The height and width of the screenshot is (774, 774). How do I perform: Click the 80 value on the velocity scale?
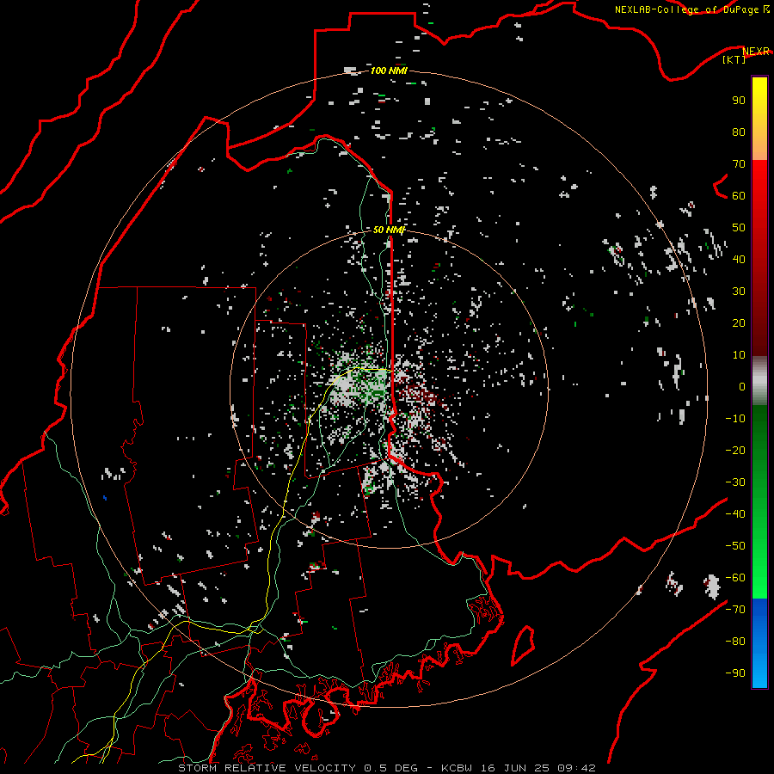pyautogui.click(x=739, y=132)
